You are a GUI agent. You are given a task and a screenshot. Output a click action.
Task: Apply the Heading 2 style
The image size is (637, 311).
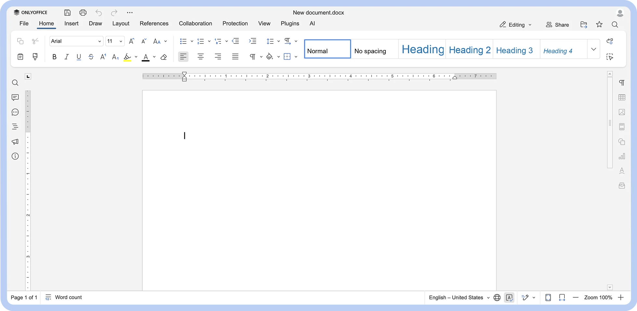pos(469,49)
